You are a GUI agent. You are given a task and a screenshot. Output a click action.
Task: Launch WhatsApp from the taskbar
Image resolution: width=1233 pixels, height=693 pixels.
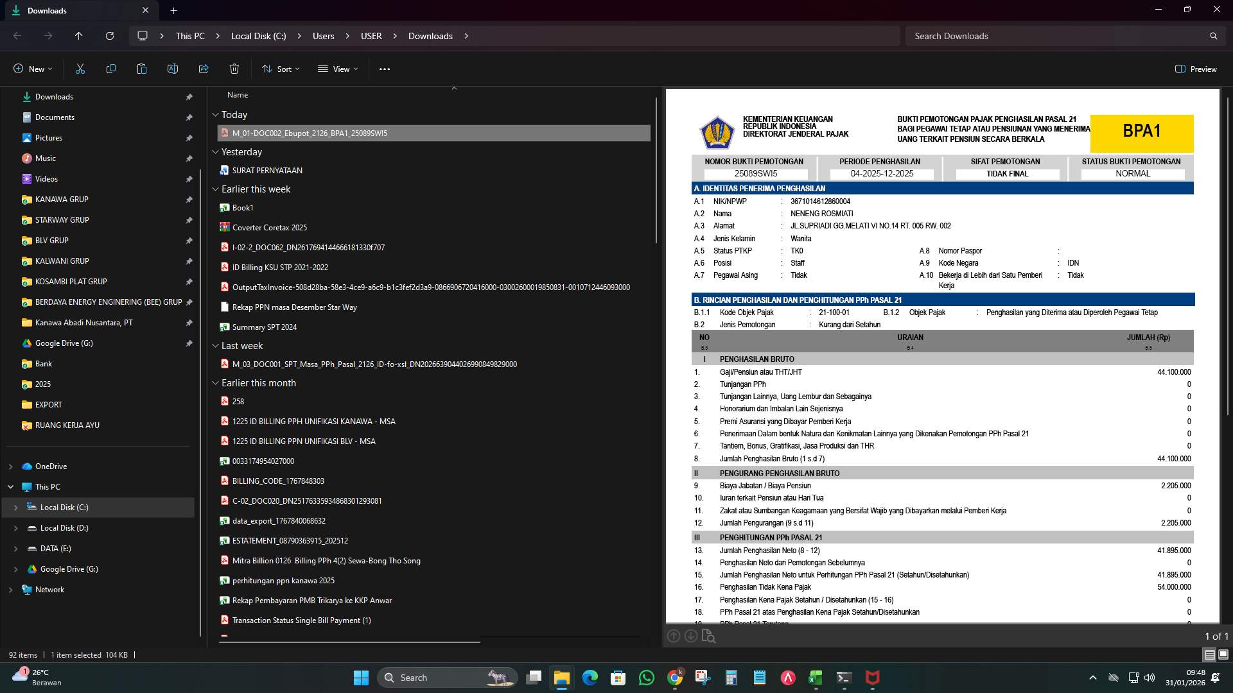[645, 678]
